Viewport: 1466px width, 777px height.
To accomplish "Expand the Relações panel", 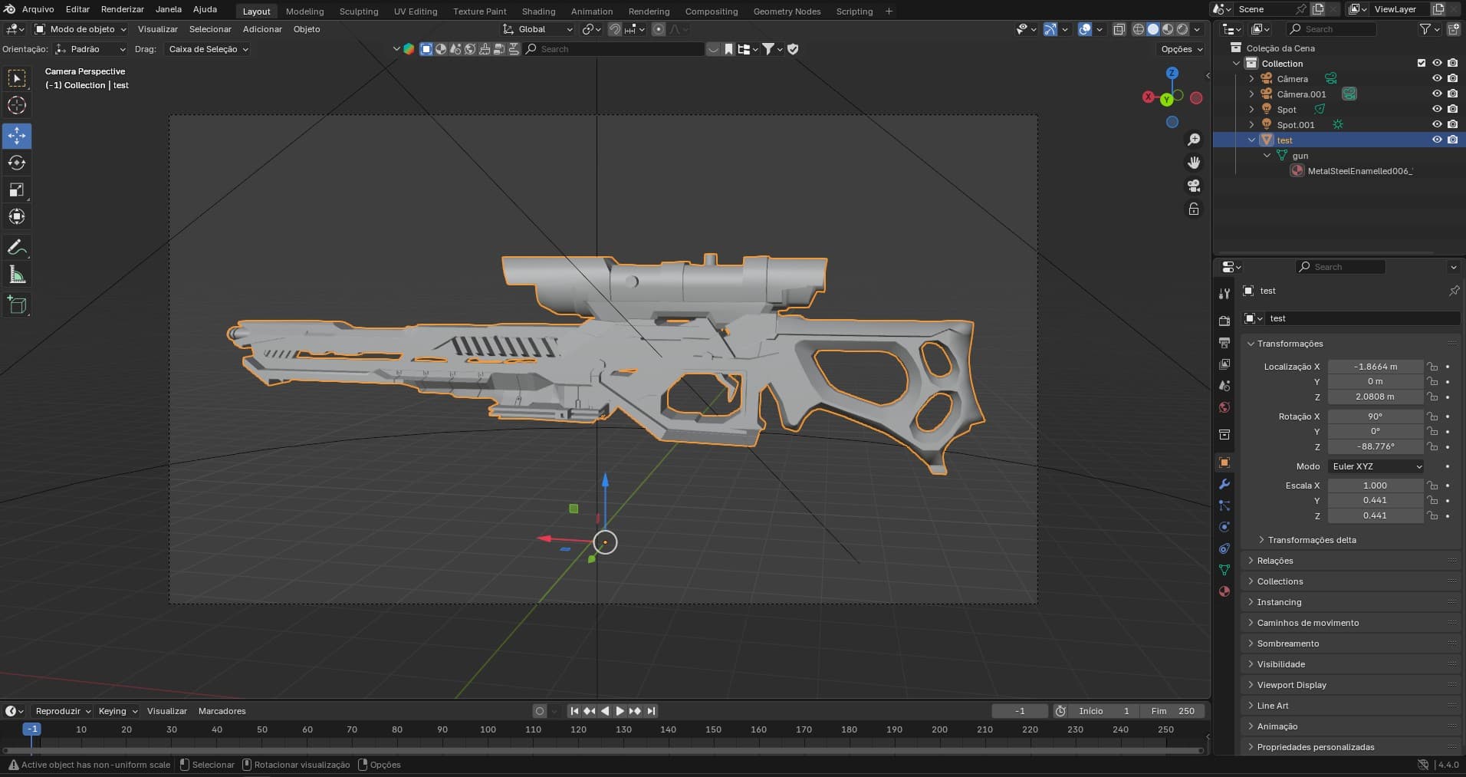I will 1274,561.
